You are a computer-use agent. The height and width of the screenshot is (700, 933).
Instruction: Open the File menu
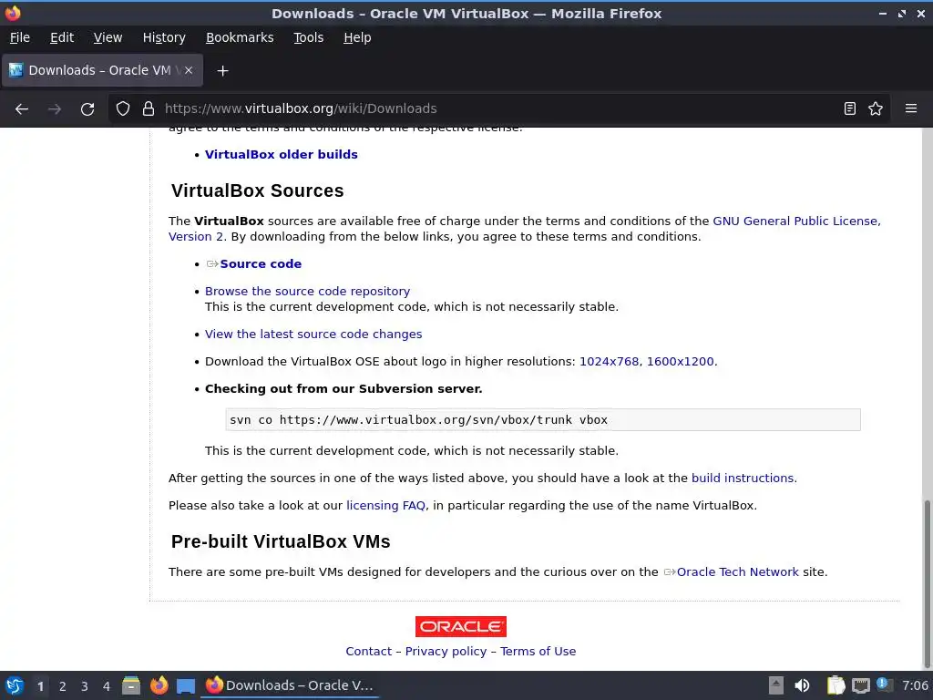pos(20,37)
